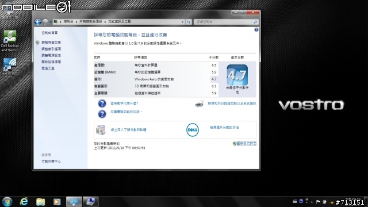Select the 控制台 breadcrumb segment
The height and width of the screenshot is (207, 368).
click(x=68, y=22)
